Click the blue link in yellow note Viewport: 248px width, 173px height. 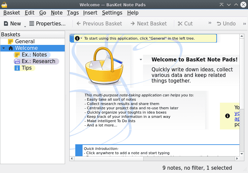(237, 116)
